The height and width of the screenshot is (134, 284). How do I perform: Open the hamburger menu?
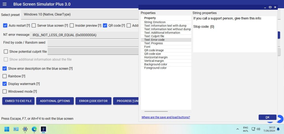tap(5, 4)
